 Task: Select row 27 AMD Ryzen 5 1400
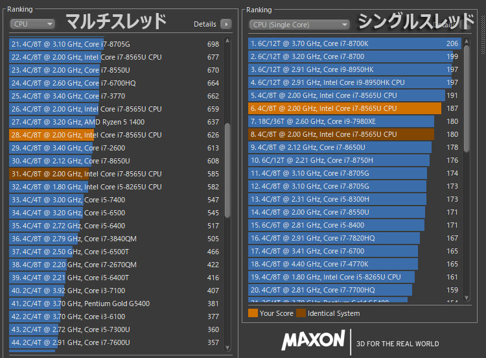tap(115, 122)
